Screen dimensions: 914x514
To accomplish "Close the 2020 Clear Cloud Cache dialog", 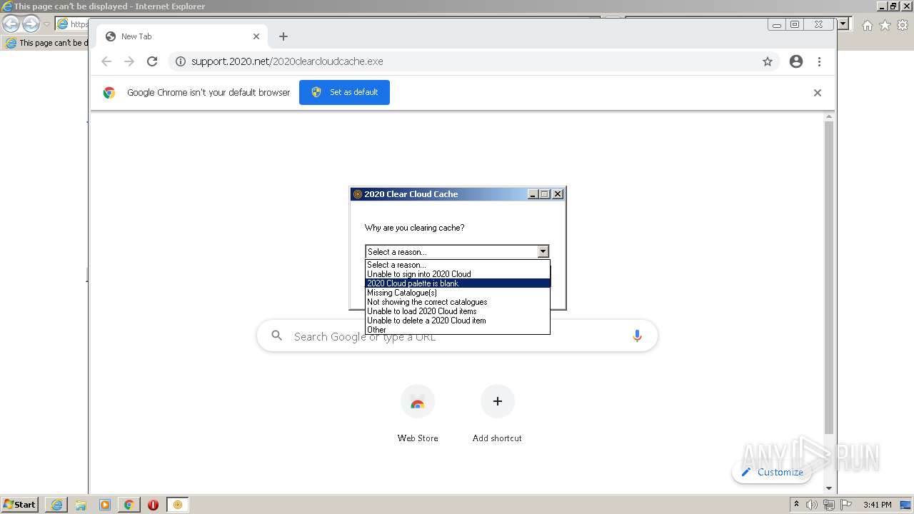I will coord(558,194).
